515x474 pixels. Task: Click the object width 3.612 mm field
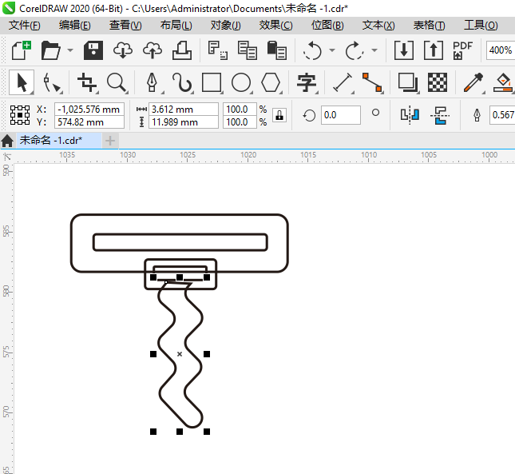pos(184,110)
